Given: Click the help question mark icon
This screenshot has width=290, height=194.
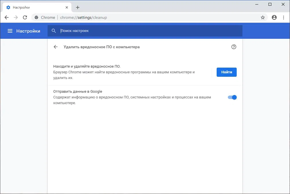Looking at the screenshot, I should click(x=234, y=47).
